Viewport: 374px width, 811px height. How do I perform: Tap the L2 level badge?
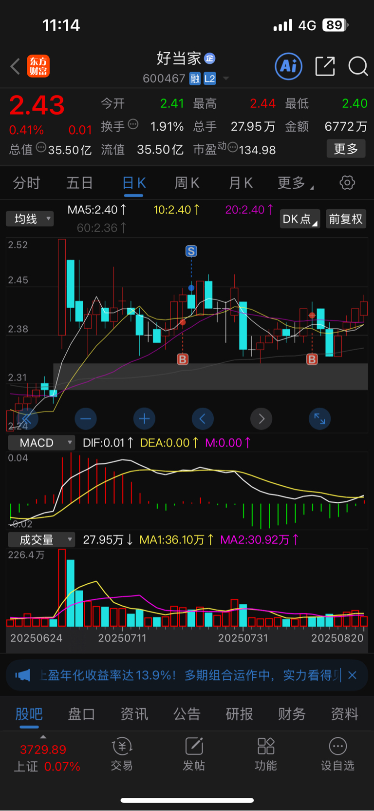pyautogui.click(x=210, y=79)
